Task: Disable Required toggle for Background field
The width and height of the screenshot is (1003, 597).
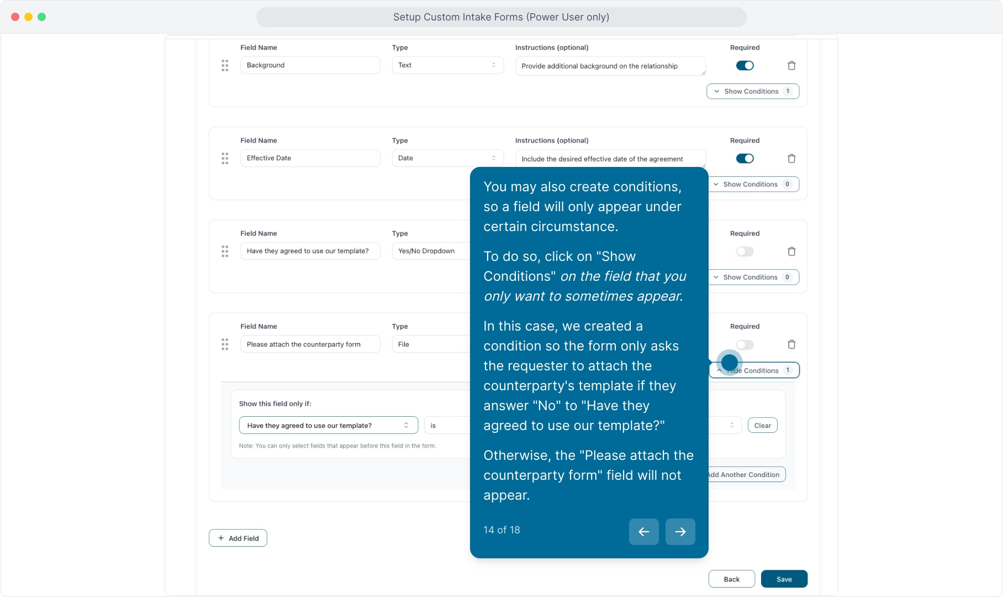Action: tap(745, 66)
